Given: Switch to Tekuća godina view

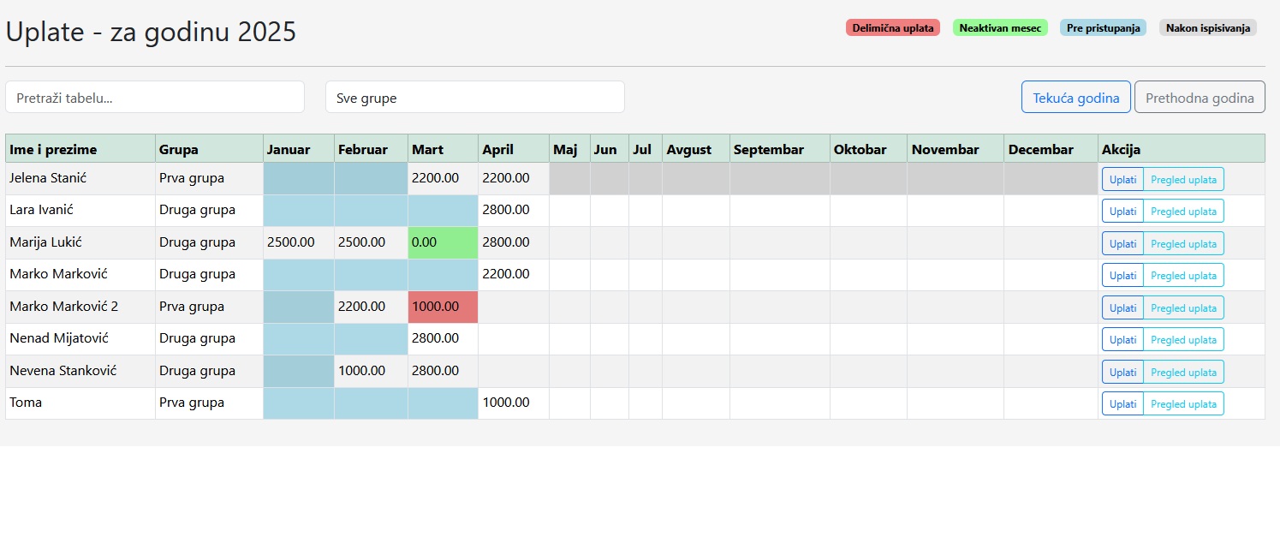Looking at the screenshot, I should pos(1075,98).
